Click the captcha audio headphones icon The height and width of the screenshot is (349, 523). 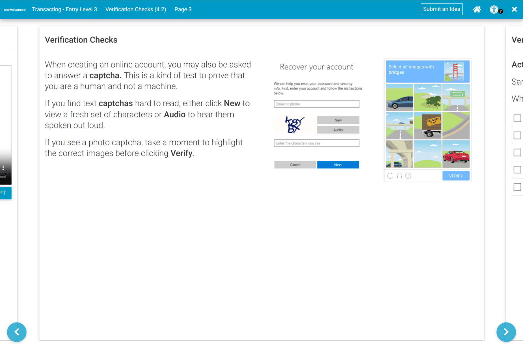click(399, 176)
